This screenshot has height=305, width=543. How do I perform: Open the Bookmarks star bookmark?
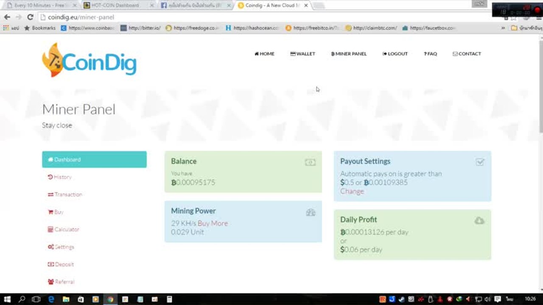point(40,28)
